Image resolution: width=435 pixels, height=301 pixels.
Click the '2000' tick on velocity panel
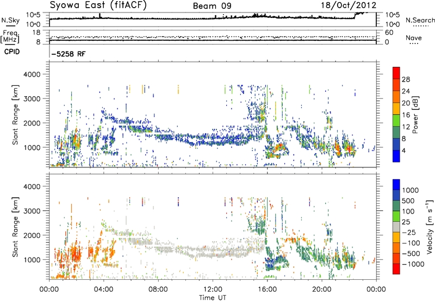tap(32, 235)
